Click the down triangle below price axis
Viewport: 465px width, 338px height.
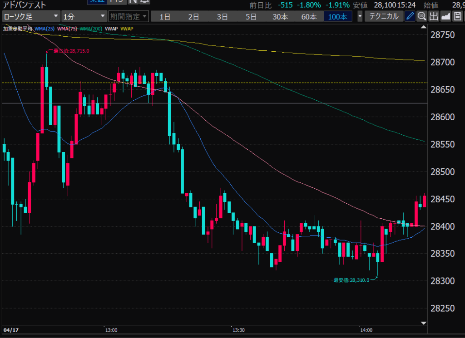pos(424,323)
